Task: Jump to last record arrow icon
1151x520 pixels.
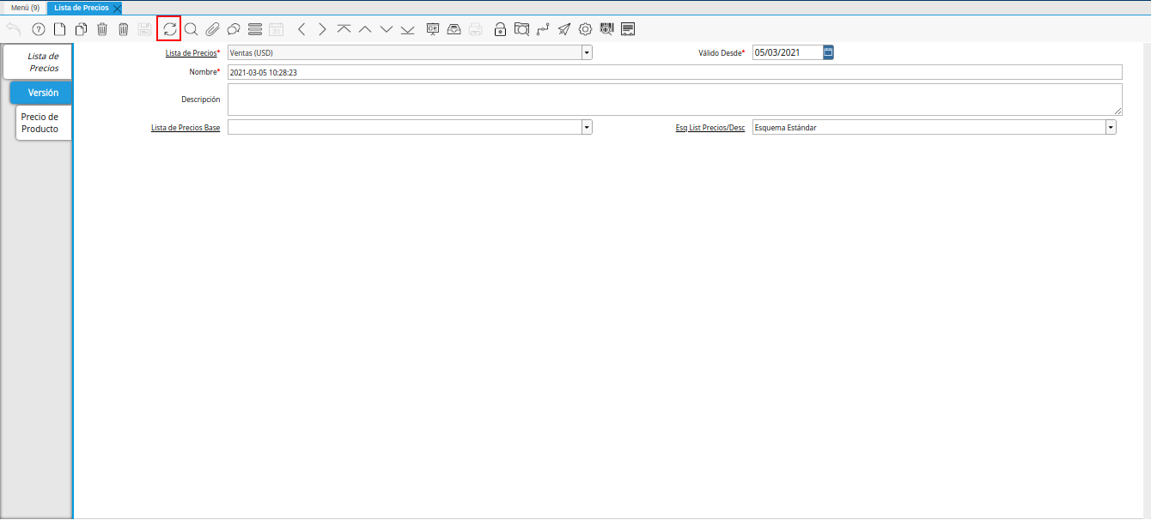Action: click(407, 29)
